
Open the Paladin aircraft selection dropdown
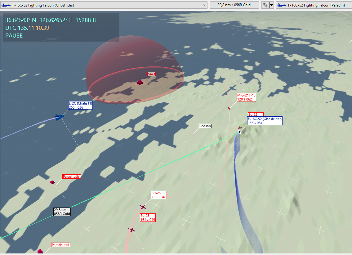point(314,5)
